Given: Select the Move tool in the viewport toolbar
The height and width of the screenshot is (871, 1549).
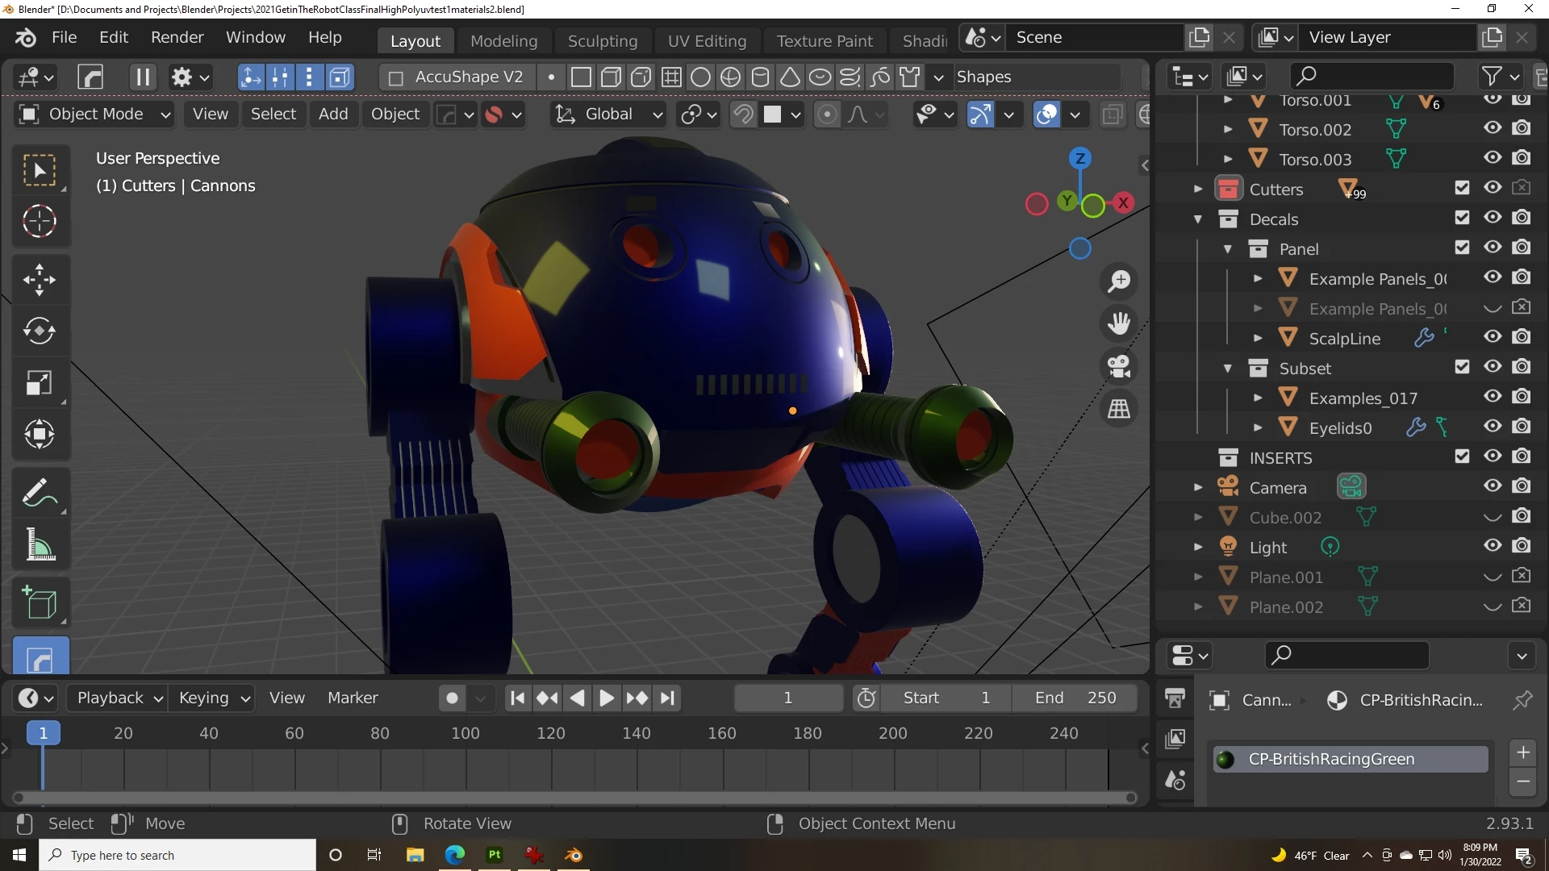Looking at the screenshot, I should [39, 280].
